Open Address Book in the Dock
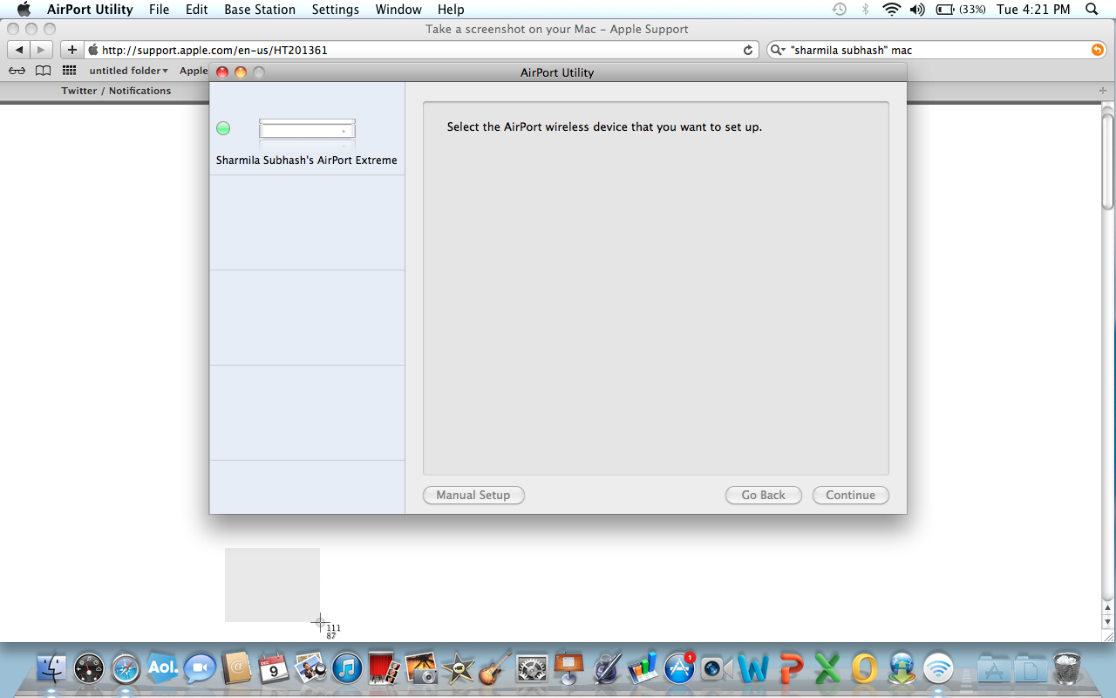 [x=237, y=669]
